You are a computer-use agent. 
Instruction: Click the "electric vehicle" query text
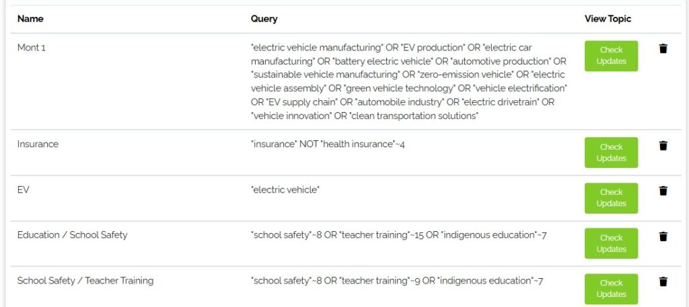point(285,190)
